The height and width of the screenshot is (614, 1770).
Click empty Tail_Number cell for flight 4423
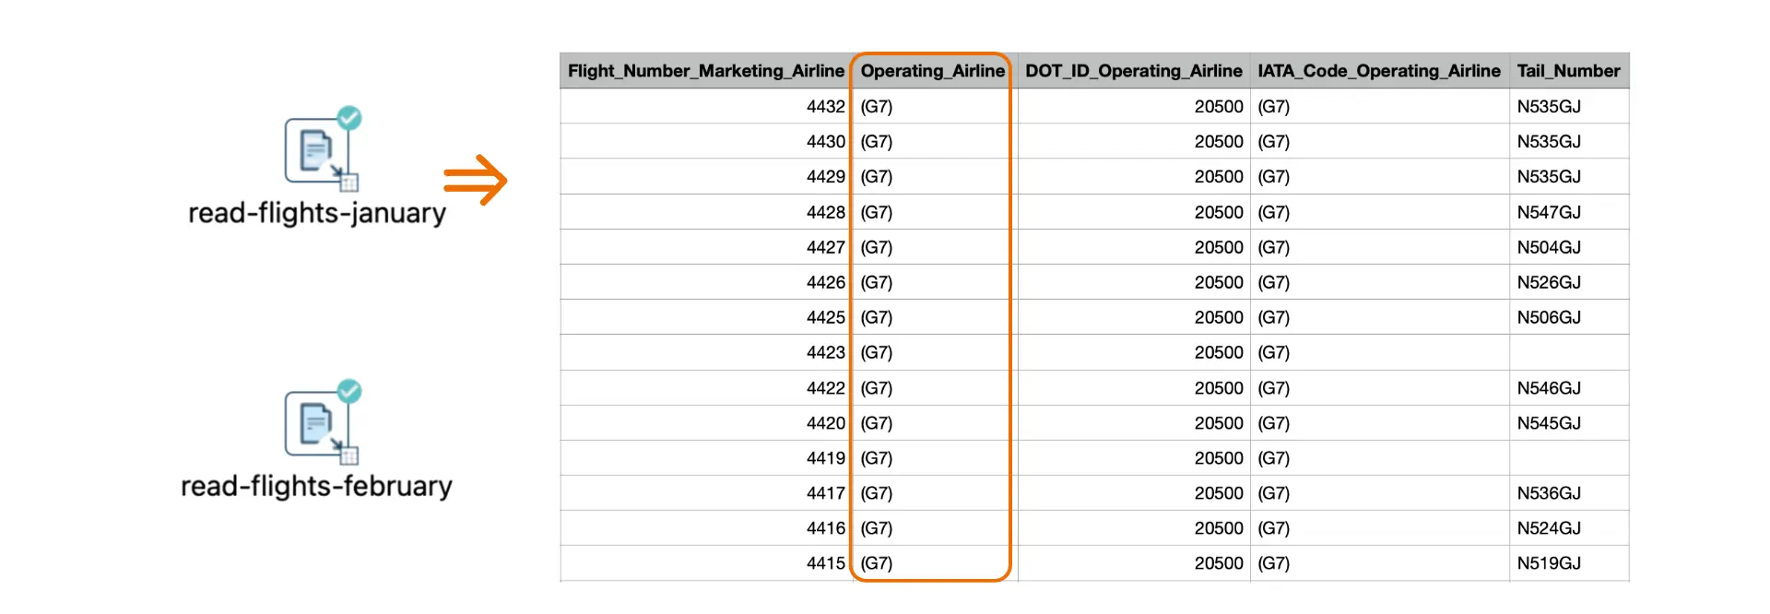pyautogui.click(x=1567, y=352)
